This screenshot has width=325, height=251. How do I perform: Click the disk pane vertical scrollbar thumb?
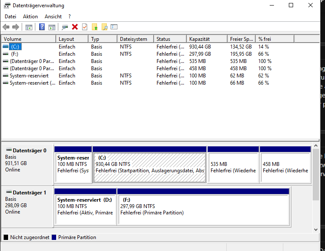316,174
